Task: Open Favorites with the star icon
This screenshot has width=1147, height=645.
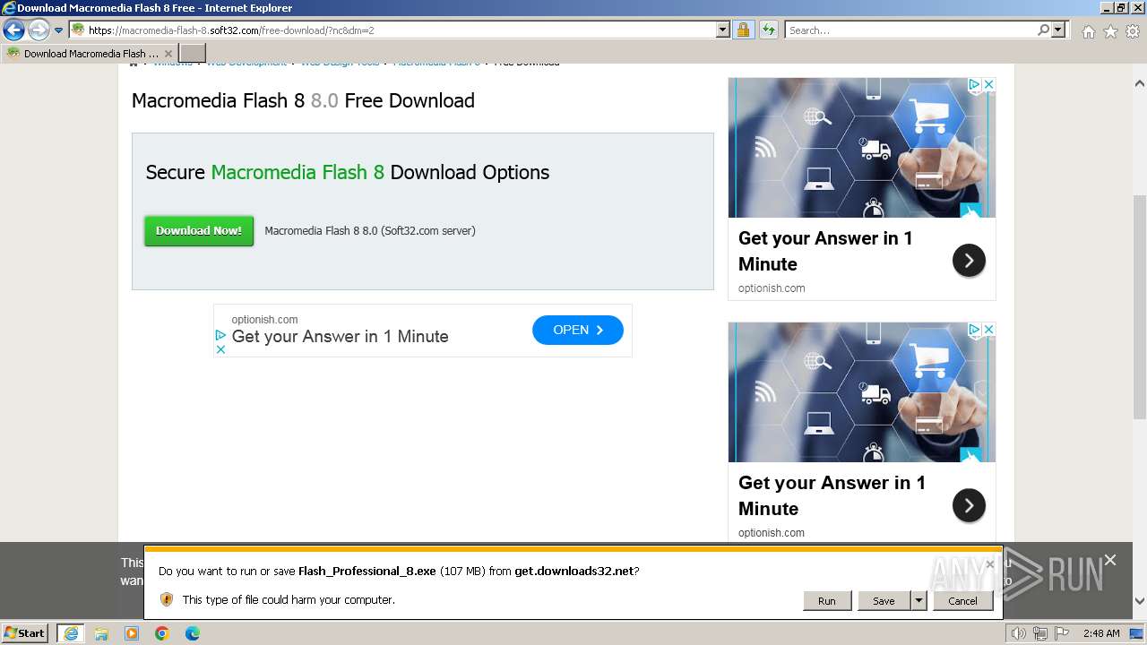Action: pos(1110,31)
